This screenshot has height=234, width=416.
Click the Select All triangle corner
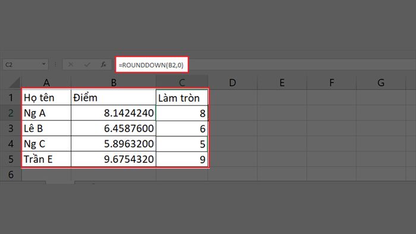[15, 83]
